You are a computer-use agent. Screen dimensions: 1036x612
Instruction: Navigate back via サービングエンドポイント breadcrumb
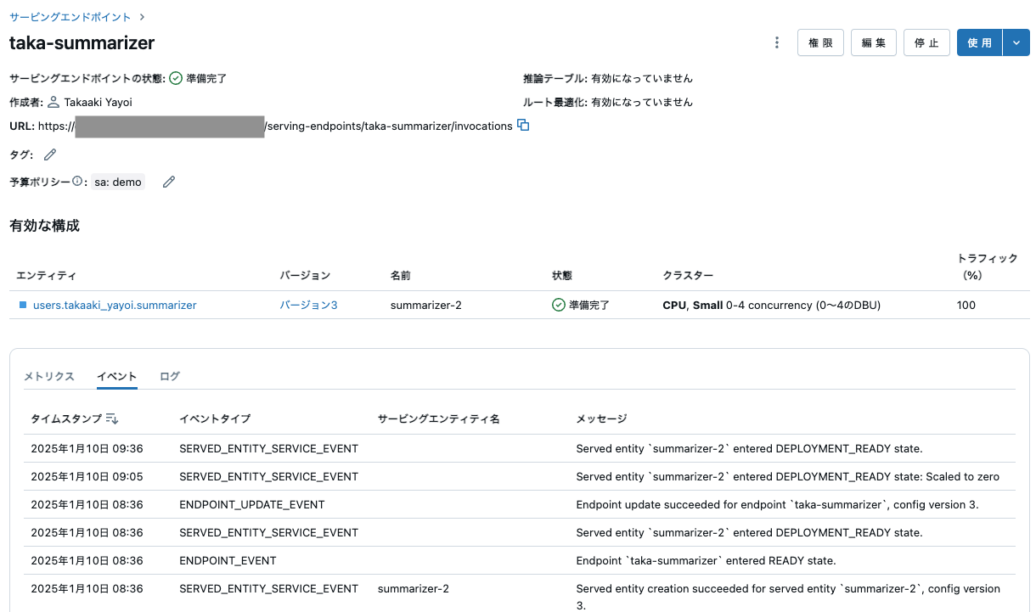tap(69, 16)
